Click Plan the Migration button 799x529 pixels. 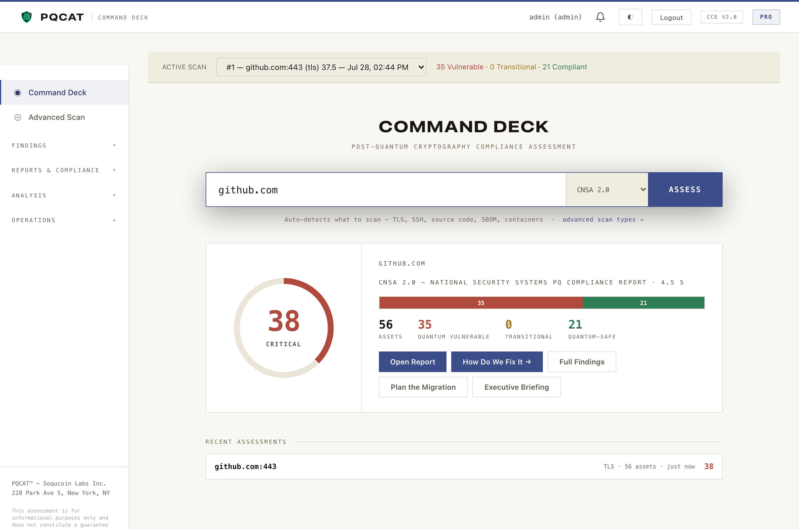click(423, 387)
